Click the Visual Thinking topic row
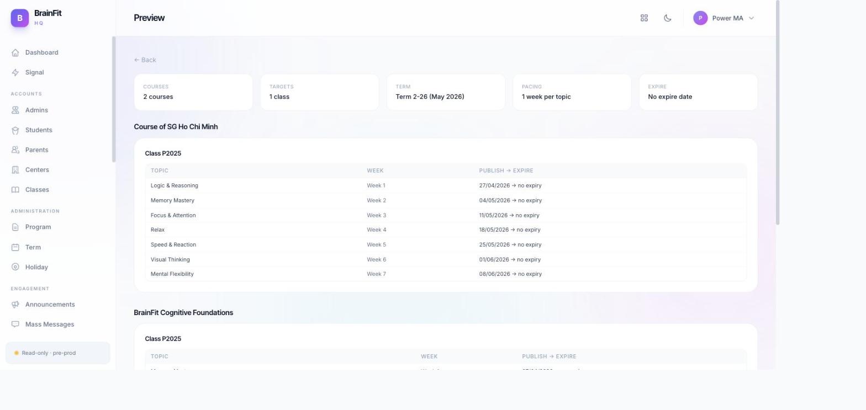The height and width of the screenshot is (410, 866). point(446,259)
